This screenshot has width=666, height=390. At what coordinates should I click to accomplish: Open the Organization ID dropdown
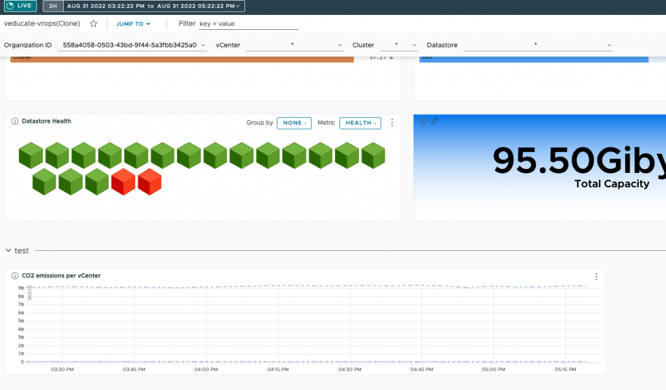pos(132,45)
